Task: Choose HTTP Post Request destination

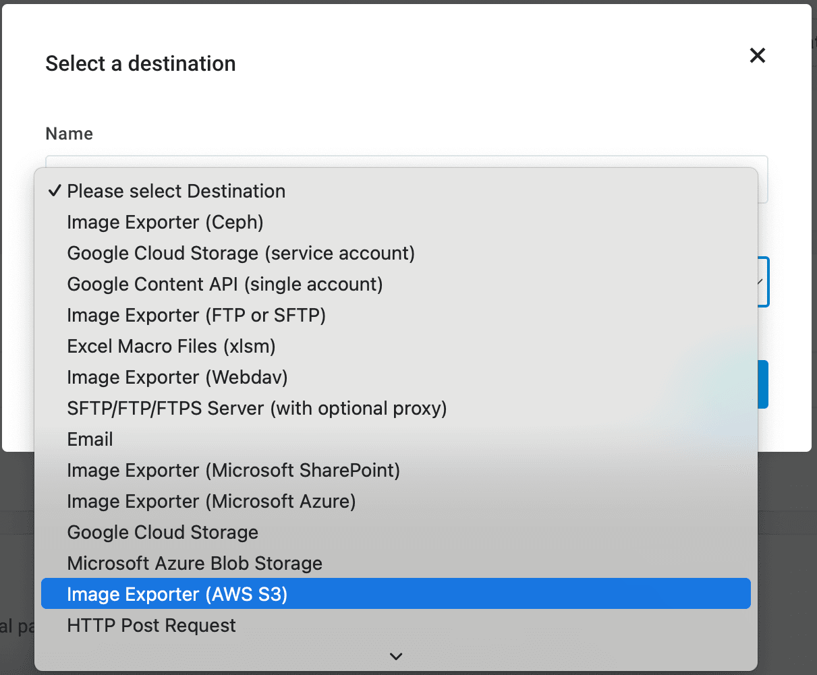Action: [152, 626]
